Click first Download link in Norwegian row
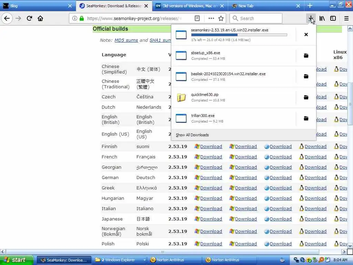Screen dimensions: 353x265 pyautogui.click(x=211, y=232)
